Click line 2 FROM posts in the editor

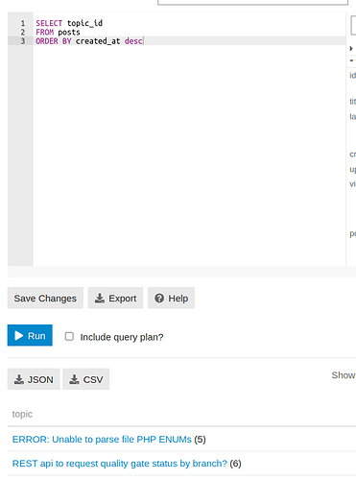pyautogui.click(x=58, y=33)
